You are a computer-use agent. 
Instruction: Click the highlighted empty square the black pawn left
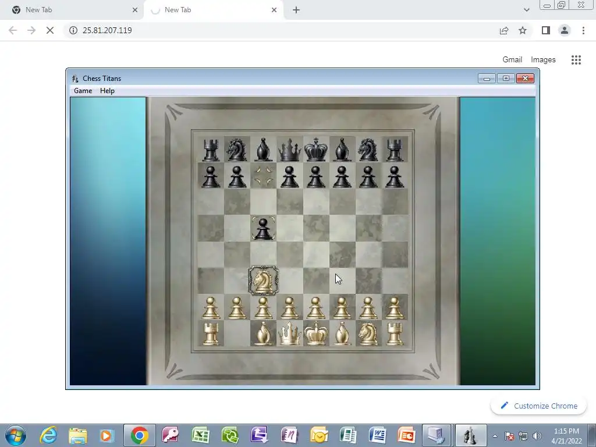coord(264,176)
